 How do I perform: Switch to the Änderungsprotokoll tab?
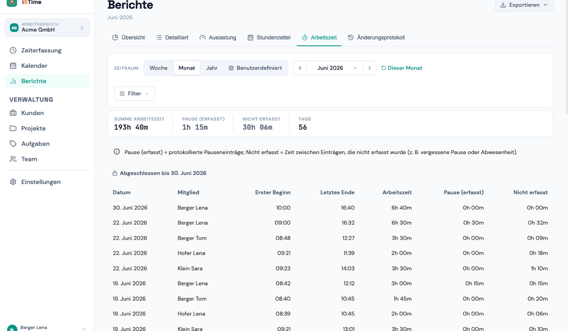[x=376, y=37]
